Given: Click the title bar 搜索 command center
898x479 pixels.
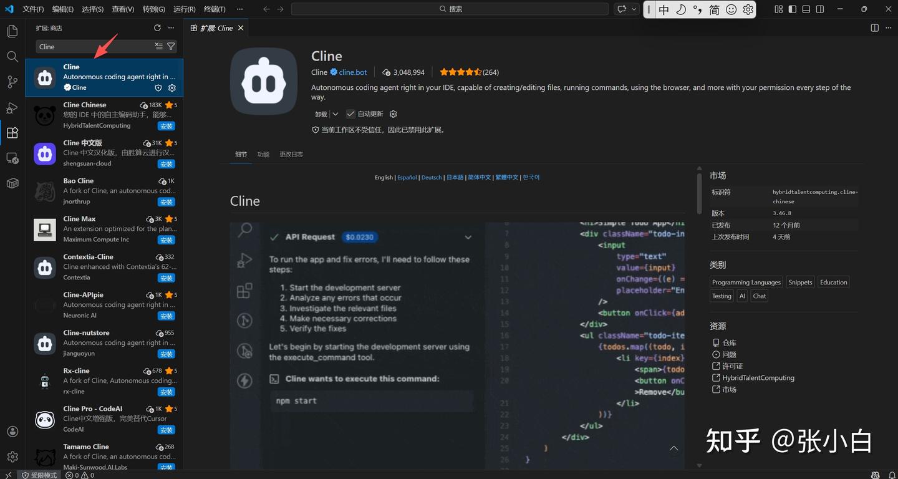Looking at the screenshot, I should tap(450, 9).
